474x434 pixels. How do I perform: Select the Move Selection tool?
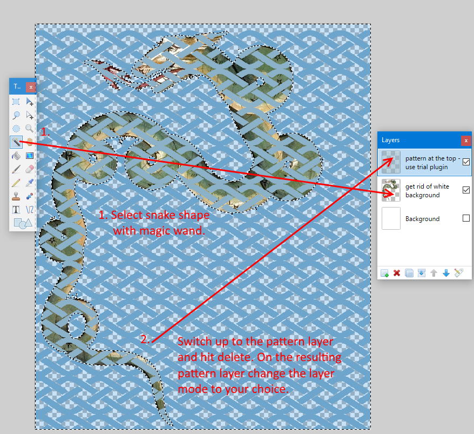[29, 115]
